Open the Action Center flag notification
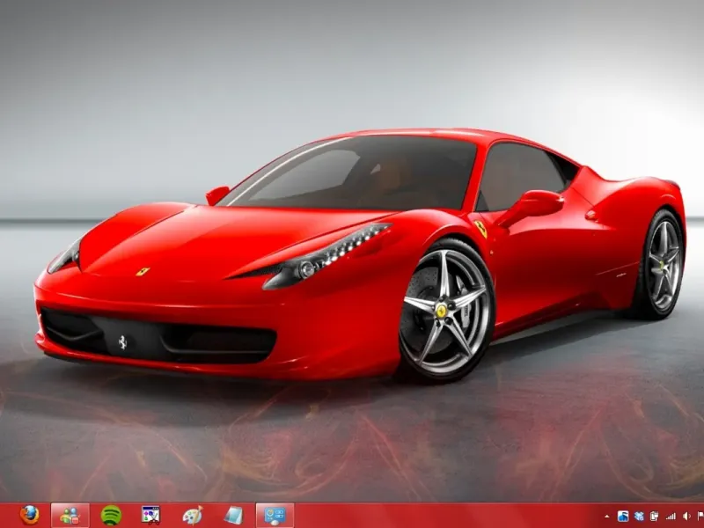Screen dimensions: 704x528 tap(700, 516)
